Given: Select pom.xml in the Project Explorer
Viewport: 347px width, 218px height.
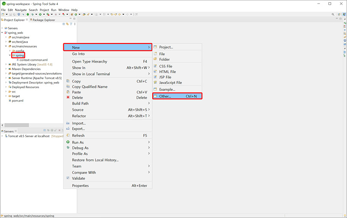Looking at the screenshot, I should click(x=16, y=101).
